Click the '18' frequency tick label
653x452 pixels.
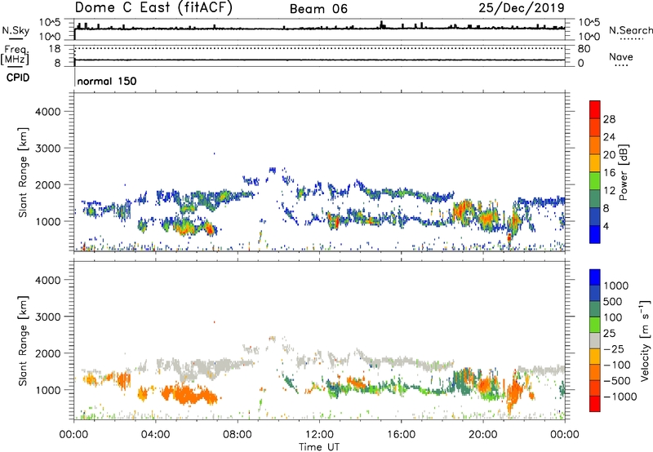(x=55, y=48)
